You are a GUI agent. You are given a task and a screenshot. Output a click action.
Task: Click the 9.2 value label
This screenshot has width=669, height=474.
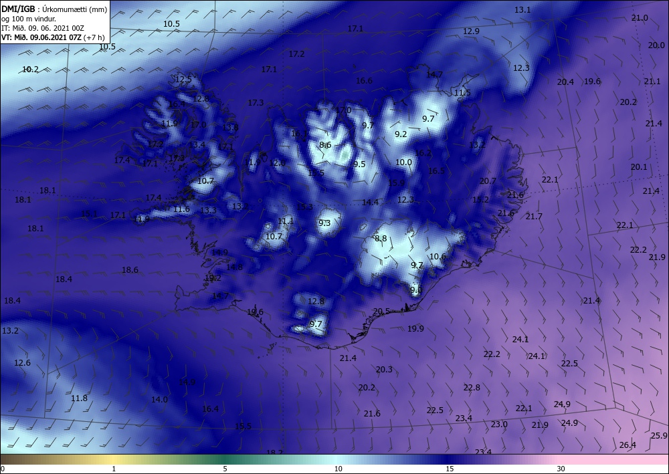[x=401, y=134]
